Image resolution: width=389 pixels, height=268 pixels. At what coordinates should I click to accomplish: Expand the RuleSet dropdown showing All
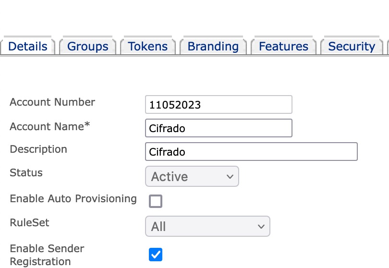[207, 226]
